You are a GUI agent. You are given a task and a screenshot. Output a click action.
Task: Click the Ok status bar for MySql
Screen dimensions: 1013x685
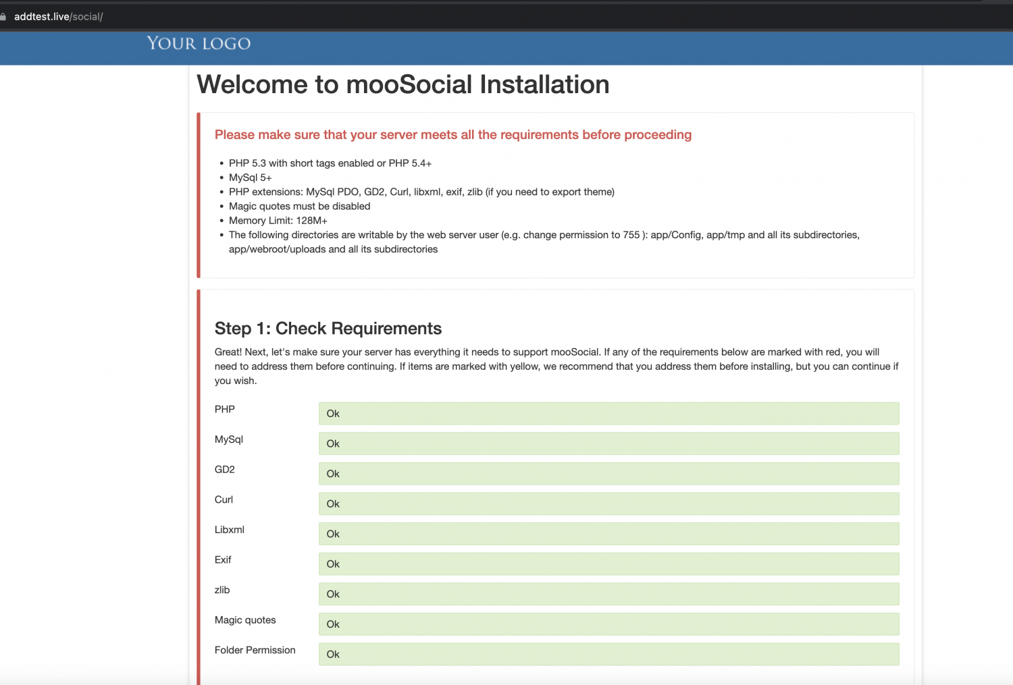(608, 443)
